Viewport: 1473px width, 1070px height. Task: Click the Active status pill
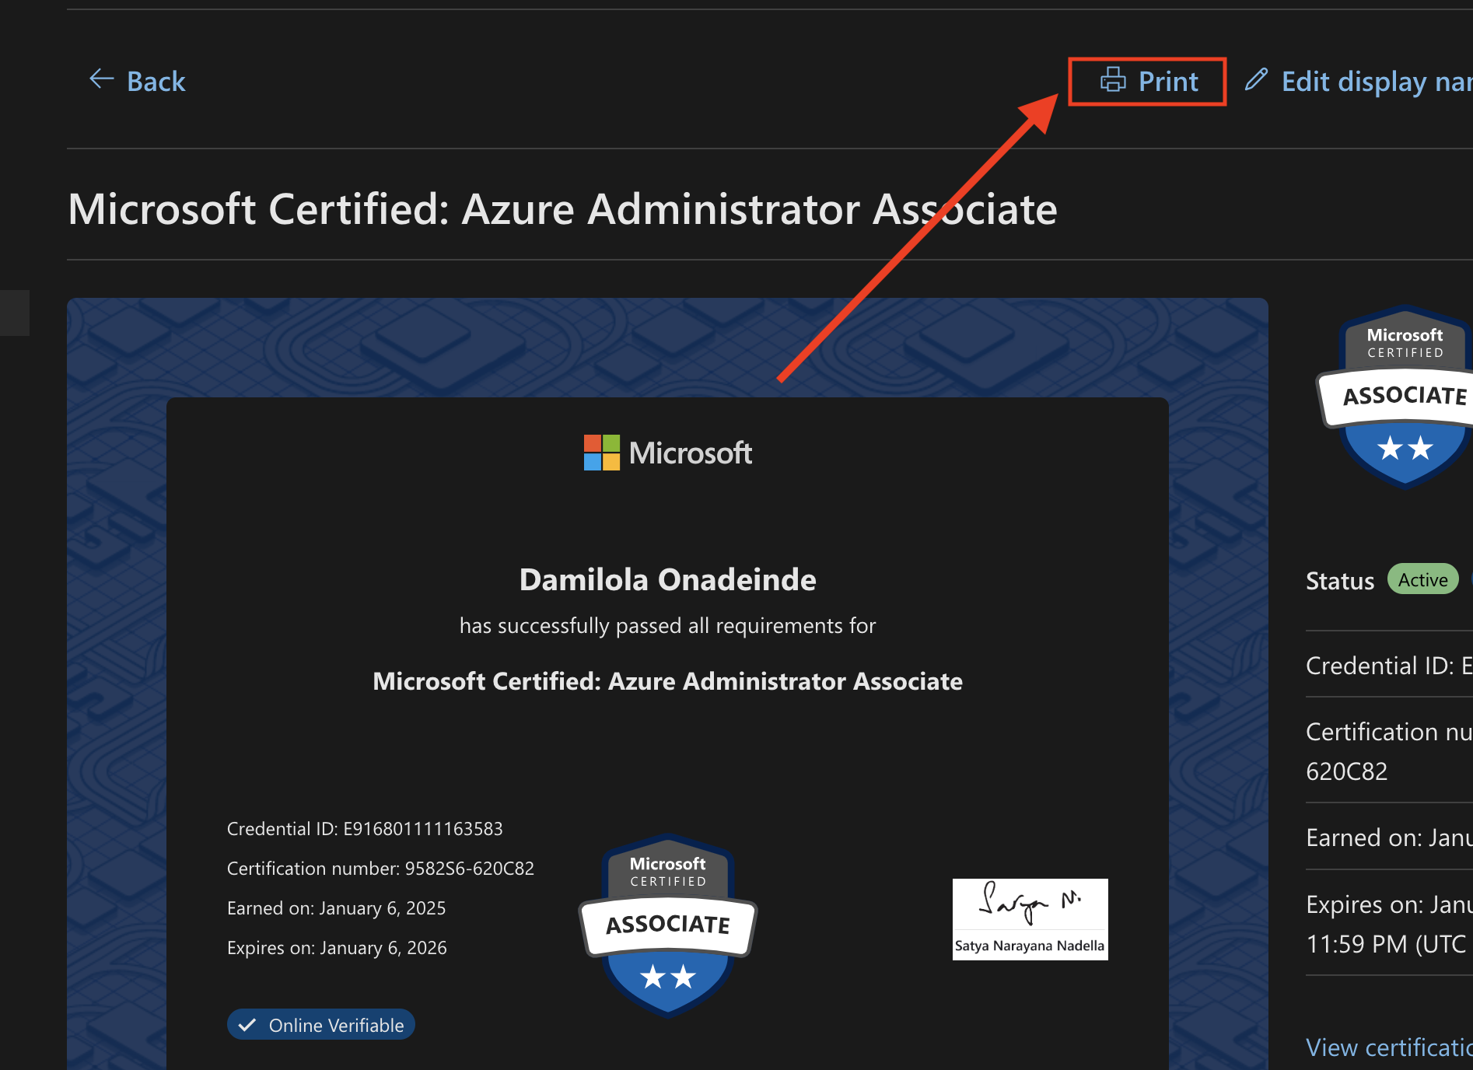coord(1422,579)
